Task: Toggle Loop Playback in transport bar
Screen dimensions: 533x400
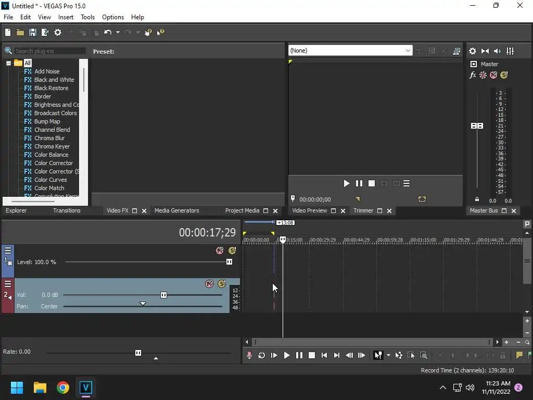Action: (261, 355)
